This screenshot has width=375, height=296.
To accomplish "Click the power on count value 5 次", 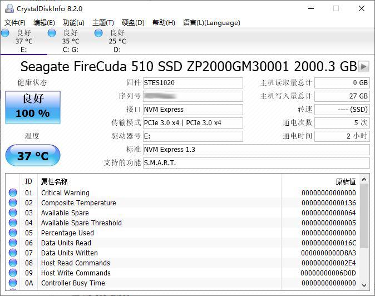I will coord(342,123).
